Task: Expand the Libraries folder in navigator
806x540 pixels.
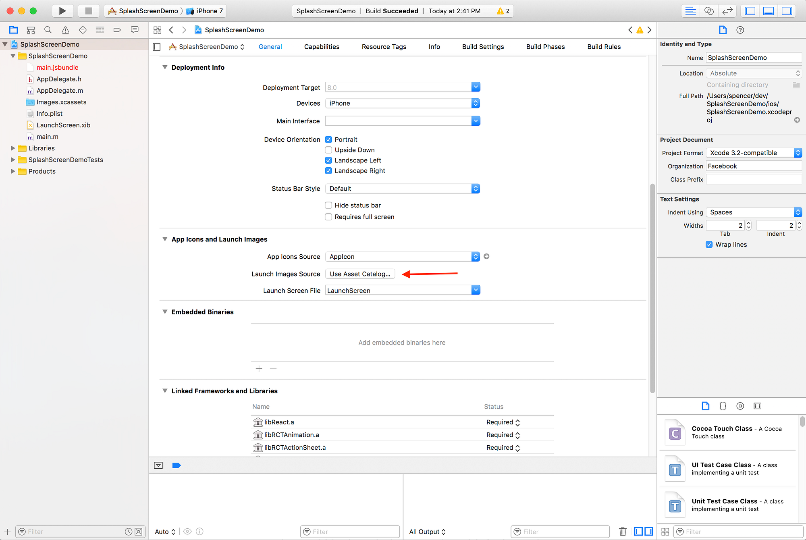Action: click(13, 148)
